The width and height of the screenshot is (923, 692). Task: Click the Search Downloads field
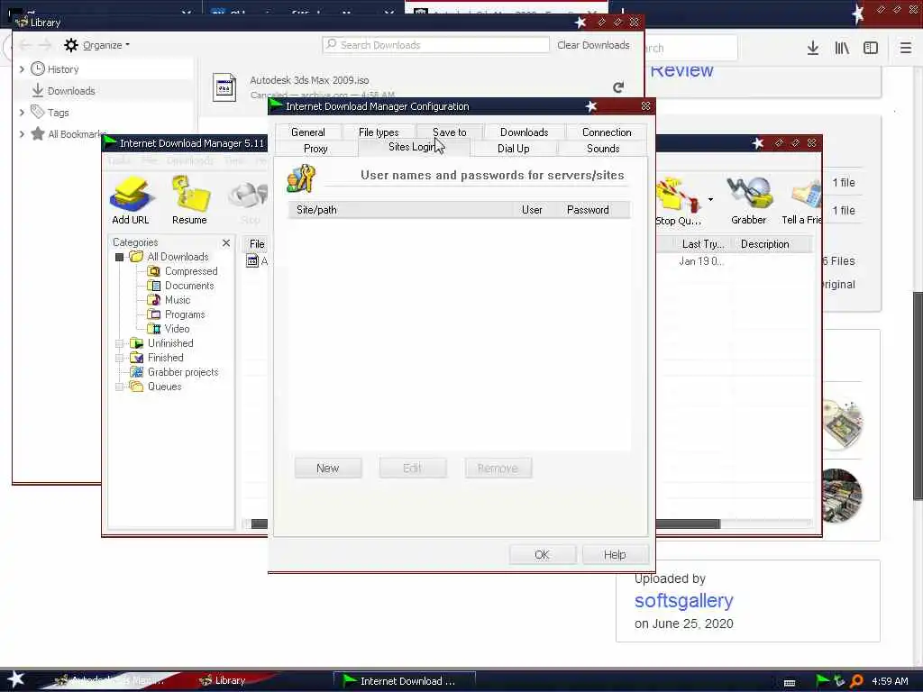[x=435, y=45]
